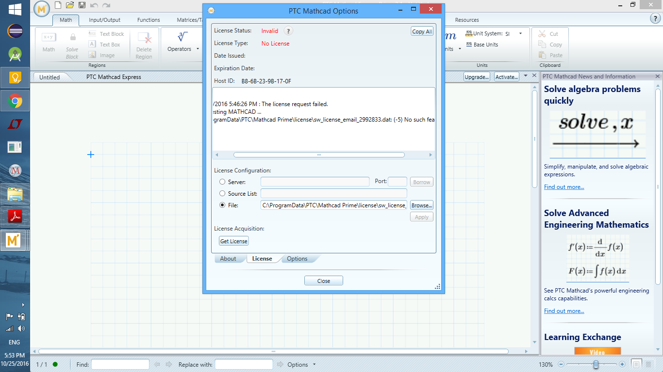Open Mathcad help question mark icon
Image resolution: width=663 pixels, height=372 pixels.
655,18
